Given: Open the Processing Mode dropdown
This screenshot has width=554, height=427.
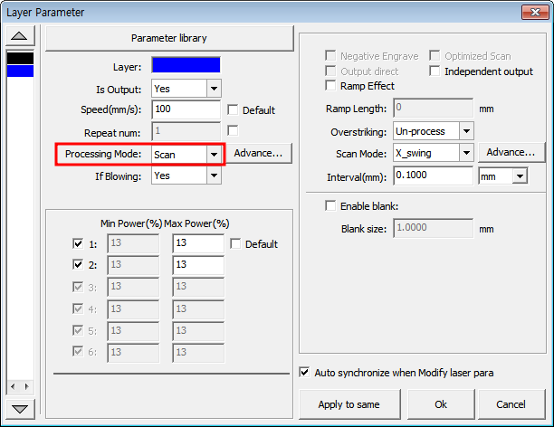Looking at the screenshot, I should click(x=214, y=155).
